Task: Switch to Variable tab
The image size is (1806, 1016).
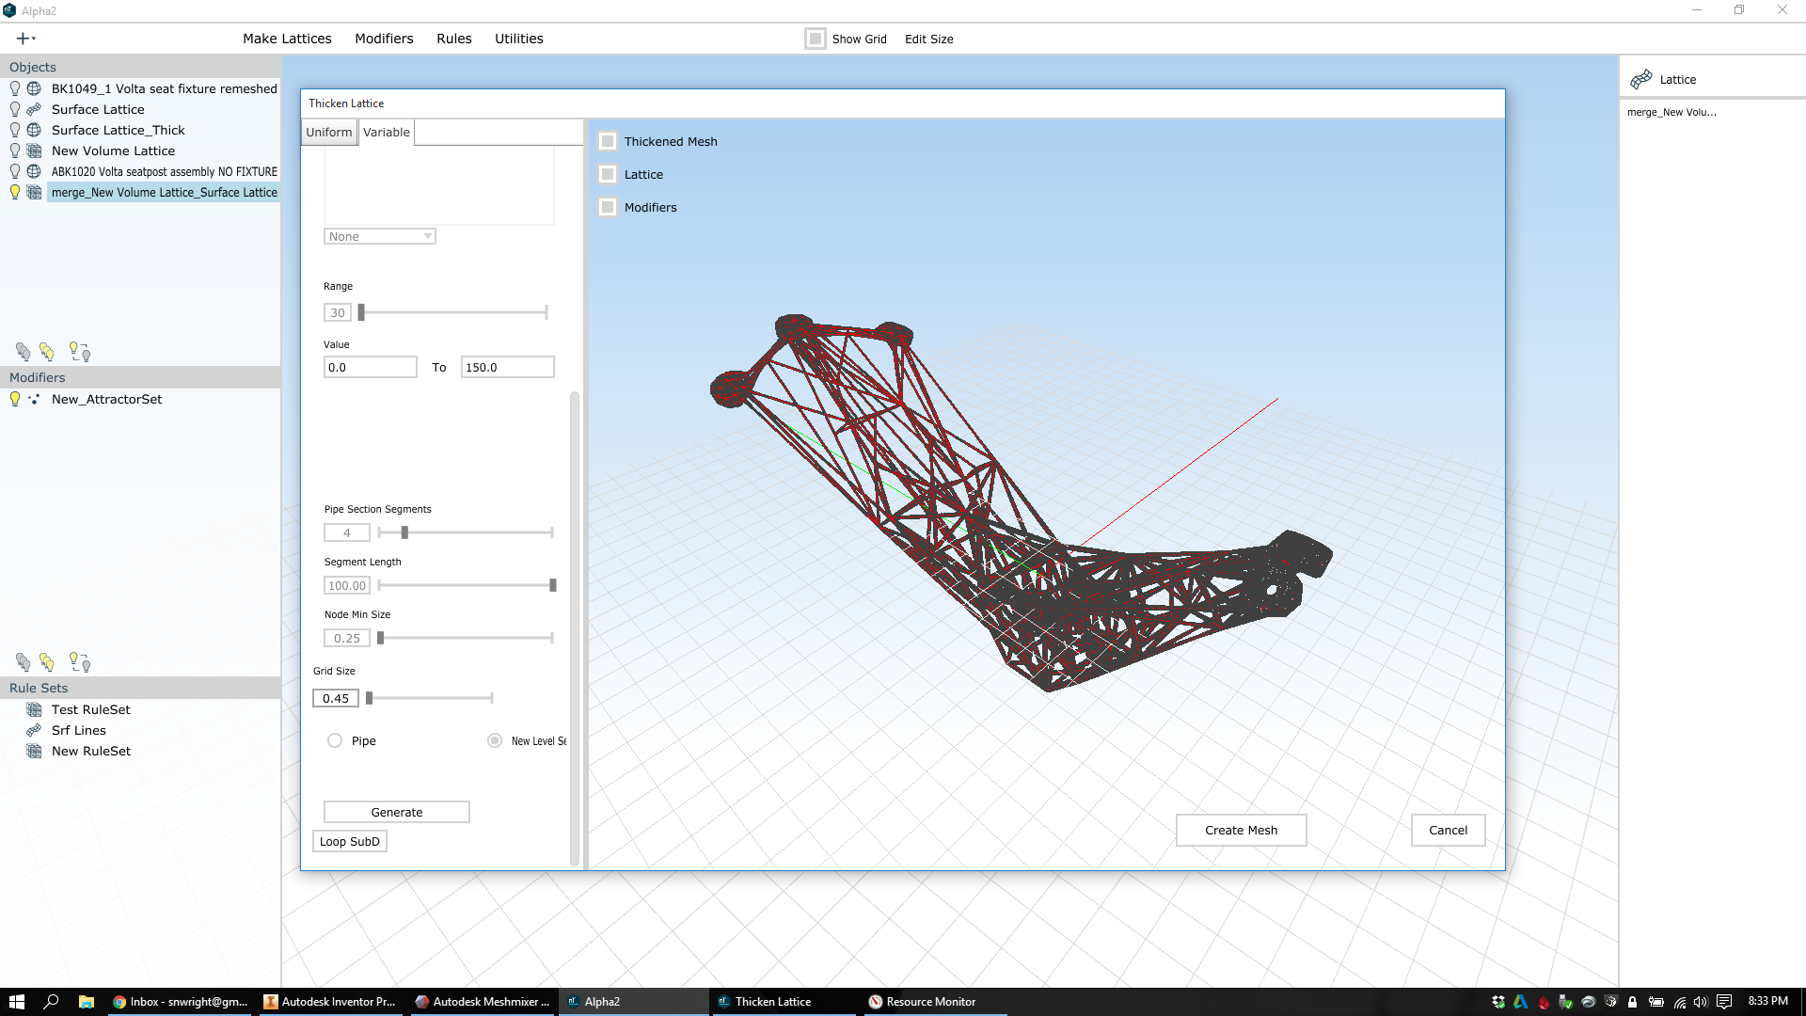Action: pyautogui.click(x=387, y=132)
